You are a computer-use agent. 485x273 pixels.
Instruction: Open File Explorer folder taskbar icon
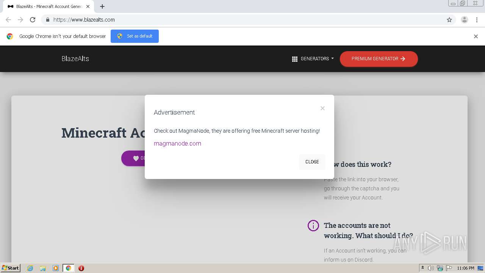(x=43, y=268)
